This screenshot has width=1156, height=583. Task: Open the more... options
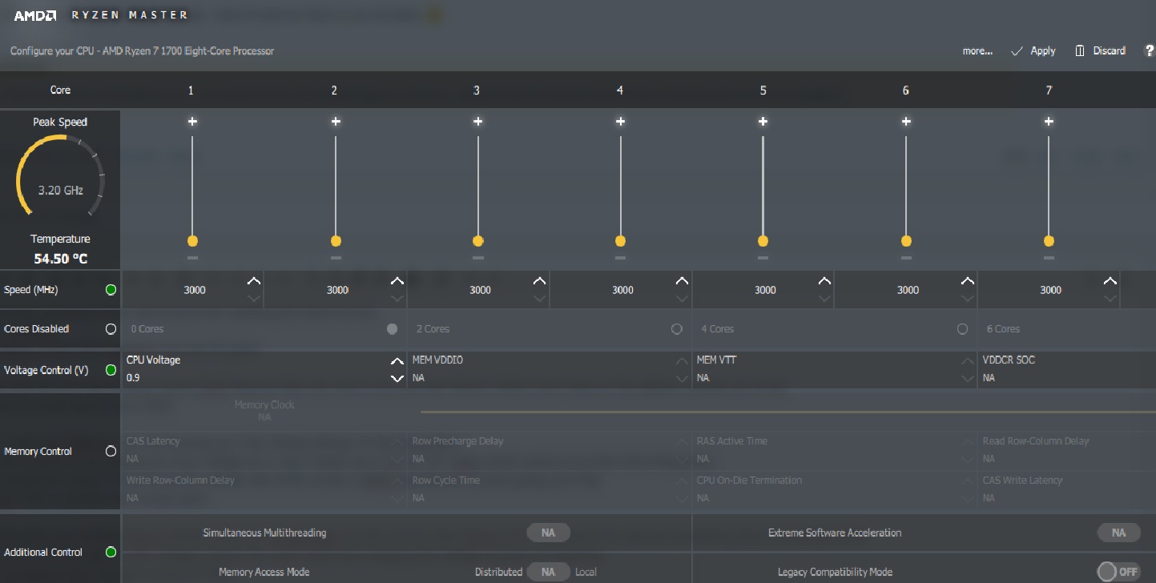point(977,50)
